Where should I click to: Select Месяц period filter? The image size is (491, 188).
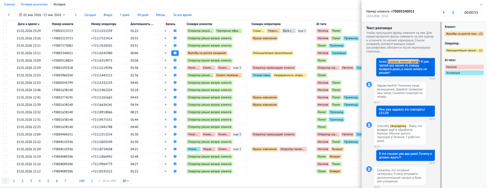161,15
